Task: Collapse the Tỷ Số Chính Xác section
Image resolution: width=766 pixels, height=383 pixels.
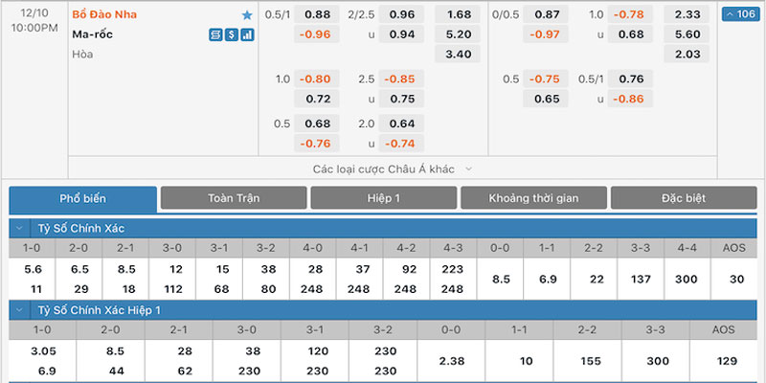Action: point(19,228)
